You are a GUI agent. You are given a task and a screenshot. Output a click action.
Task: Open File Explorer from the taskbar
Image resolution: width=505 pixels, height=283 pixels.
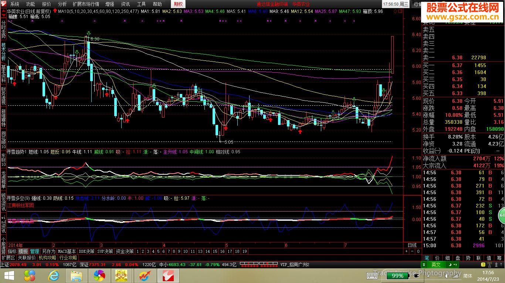click(77, 276)
